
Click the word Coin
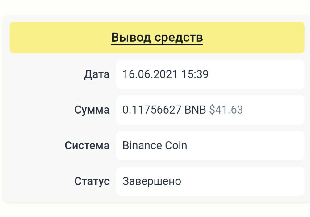tap(176, 146)
